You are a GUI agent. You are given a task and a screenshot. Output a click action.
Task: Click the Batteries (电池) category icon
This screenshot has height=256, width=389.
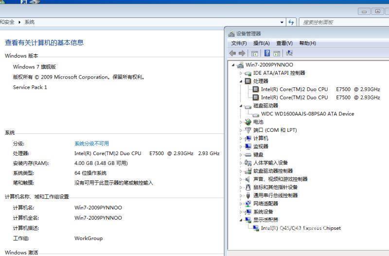pyautogui.click(x=248, y=122)
